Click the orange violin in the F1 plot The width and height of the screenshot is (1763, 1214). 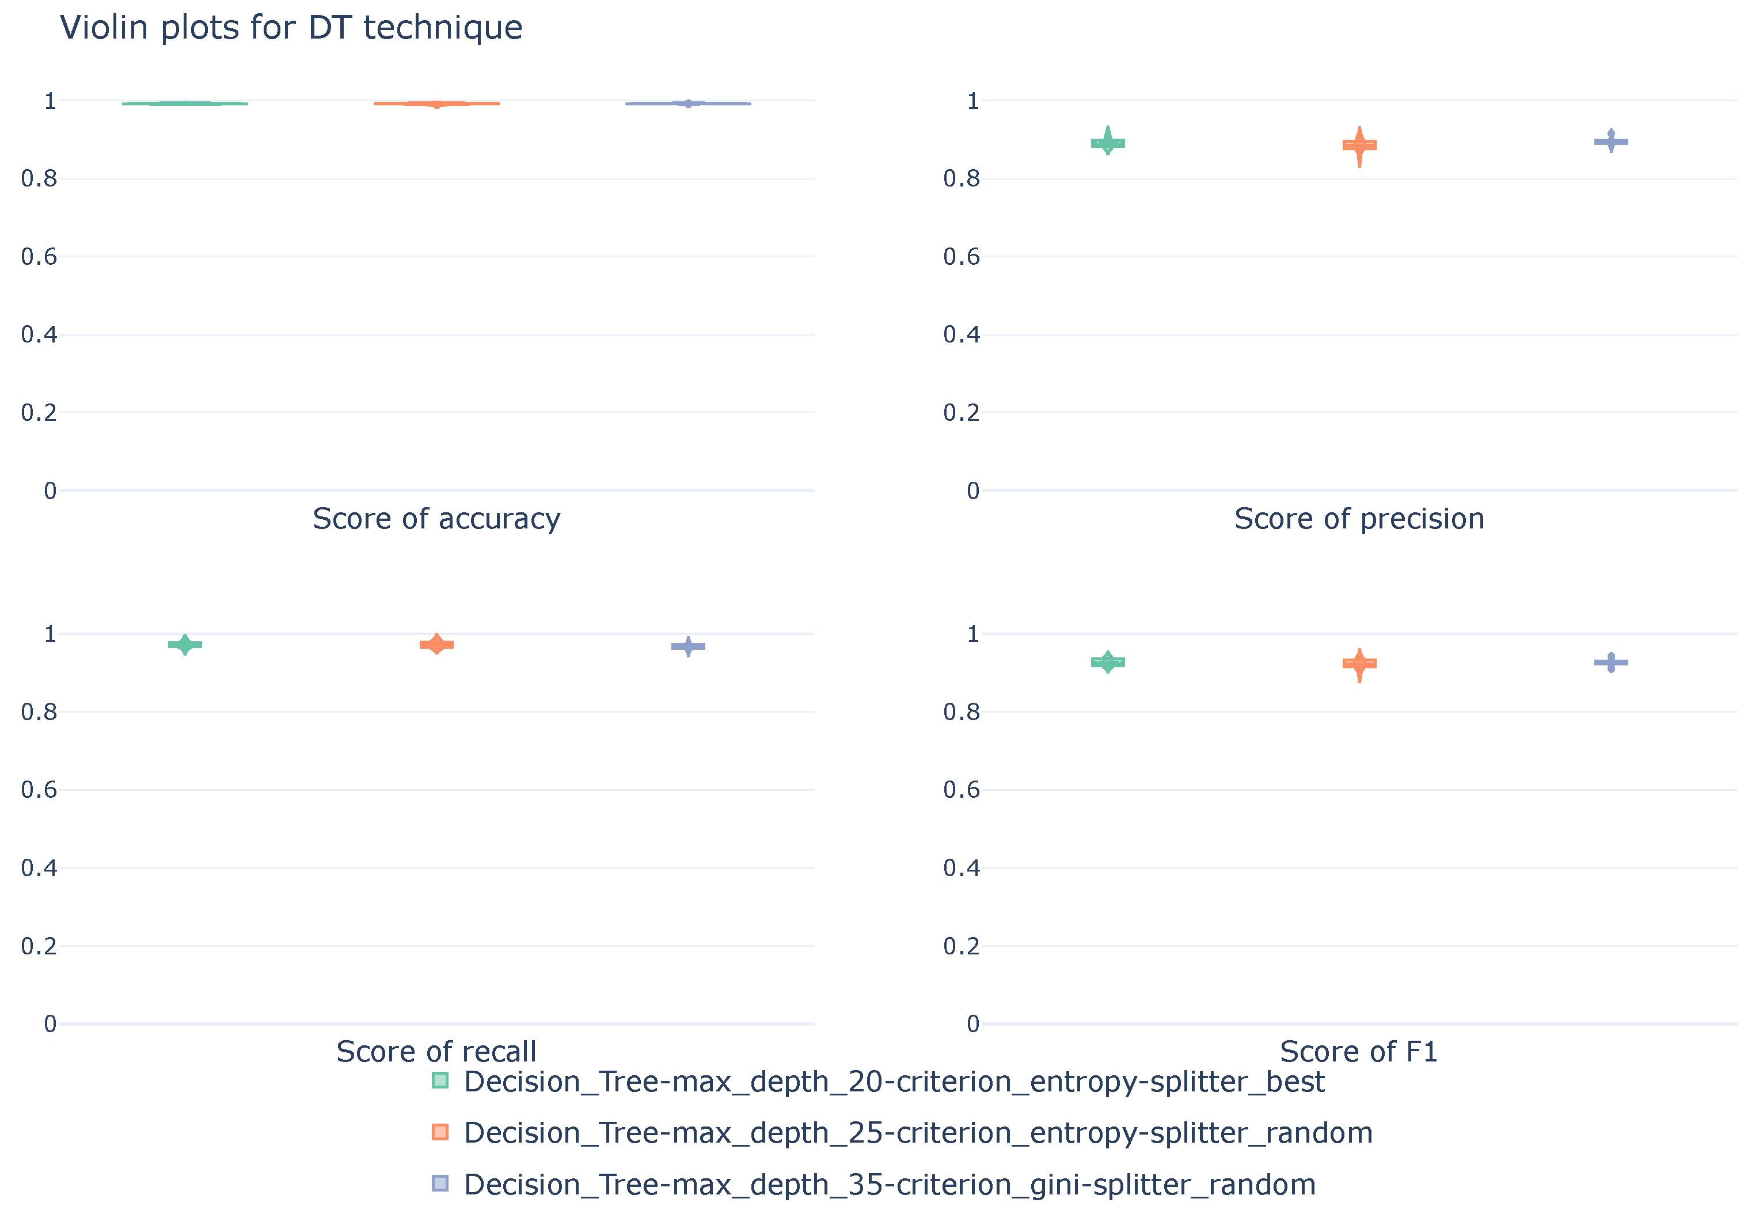coord(1359,663)
